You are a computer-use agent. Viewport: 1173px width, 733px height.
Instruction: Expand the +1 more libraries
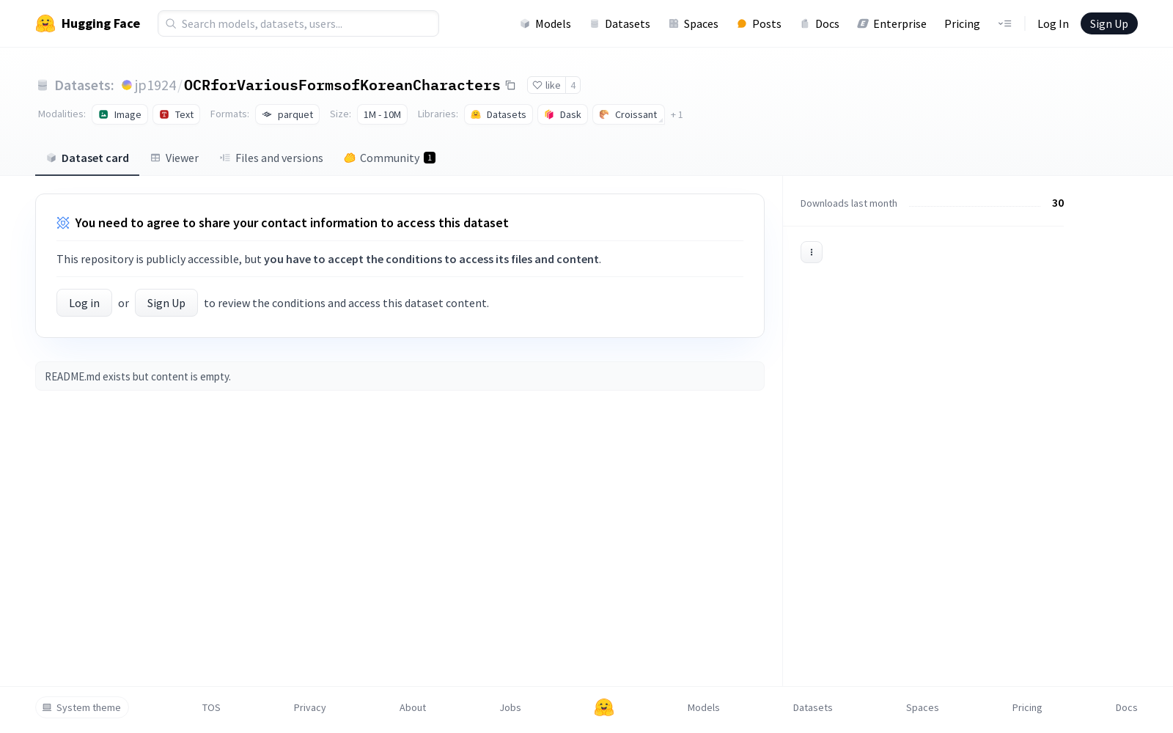(x=677, y=114)
